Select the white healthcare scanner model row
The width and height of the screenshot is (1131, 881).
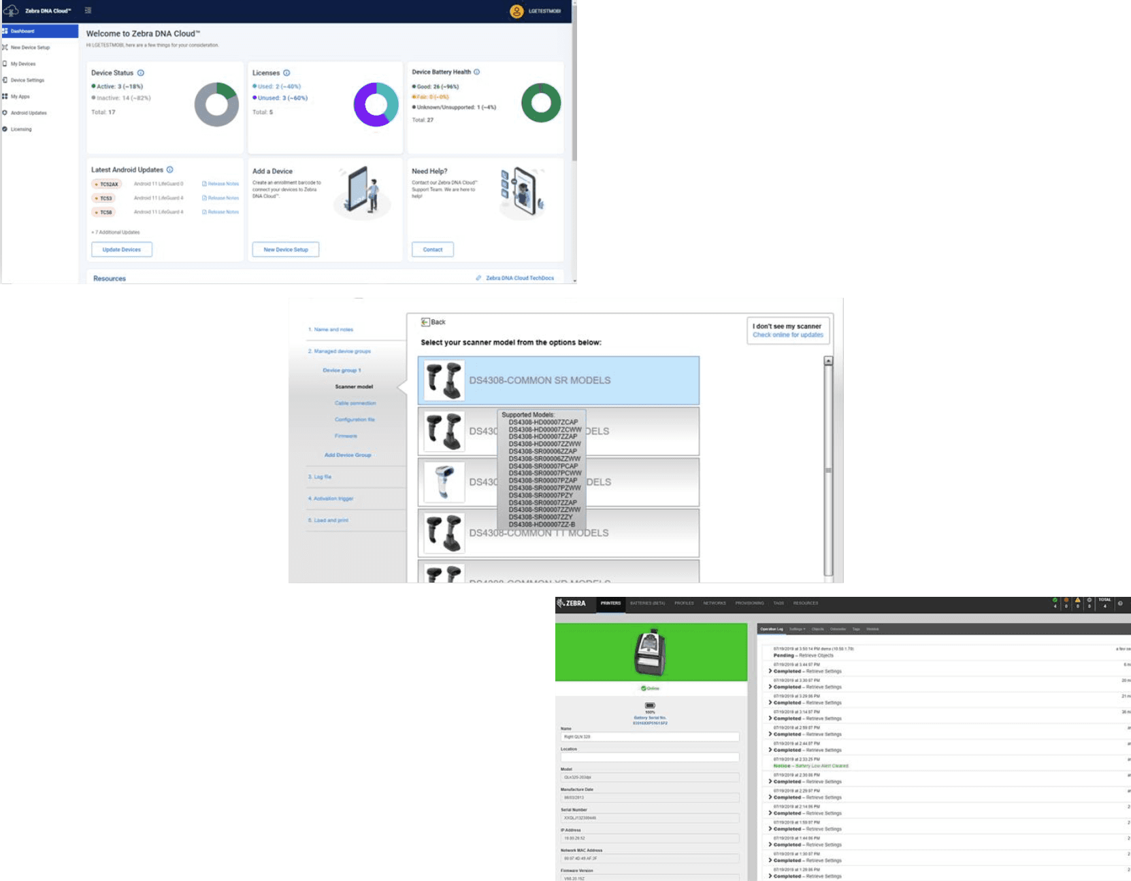(x=559, y=483)
